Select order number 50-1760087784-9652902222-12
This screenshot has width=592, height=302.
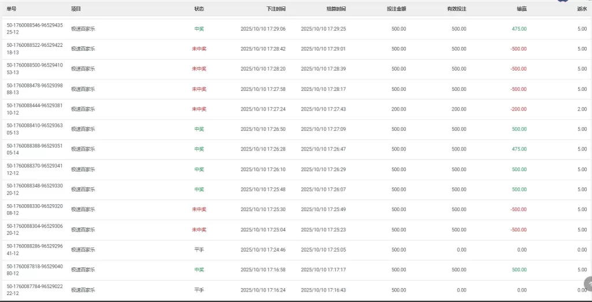click(x=34, y=290)
